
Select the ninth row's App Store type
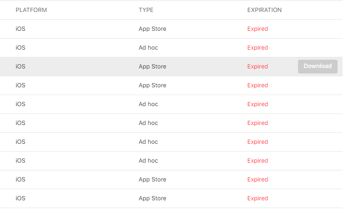click(x=152, y=180)
